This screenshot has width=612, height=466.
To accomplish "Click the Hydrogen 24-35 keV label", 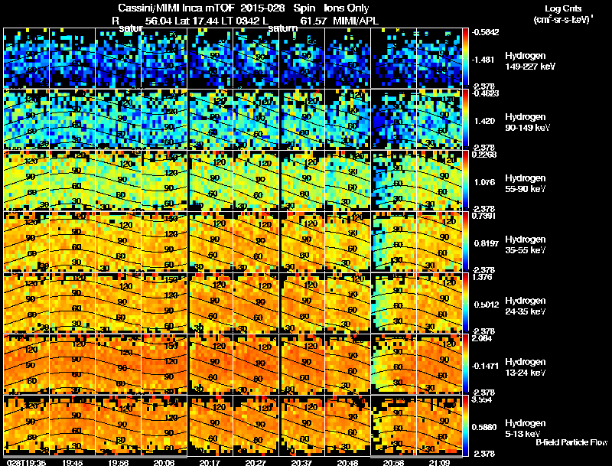I will tap(525, 305).
